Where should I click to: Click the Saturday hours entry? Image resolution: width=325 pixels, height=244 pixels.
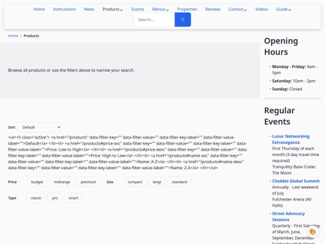(x=294, y=81)
